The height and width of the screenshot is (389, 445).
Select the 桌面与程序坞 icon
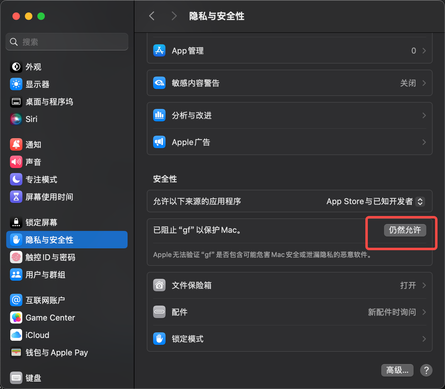[x=16, y=102]
